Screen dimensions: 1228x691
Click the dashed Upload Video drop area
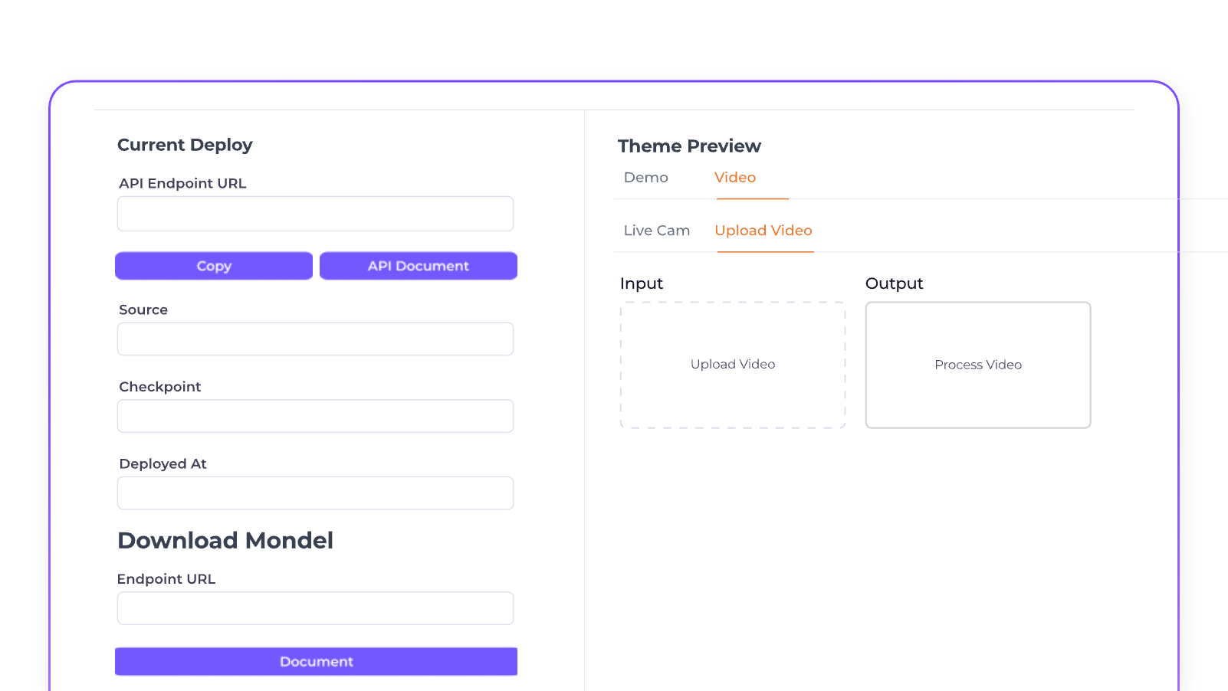click(733, 365)
